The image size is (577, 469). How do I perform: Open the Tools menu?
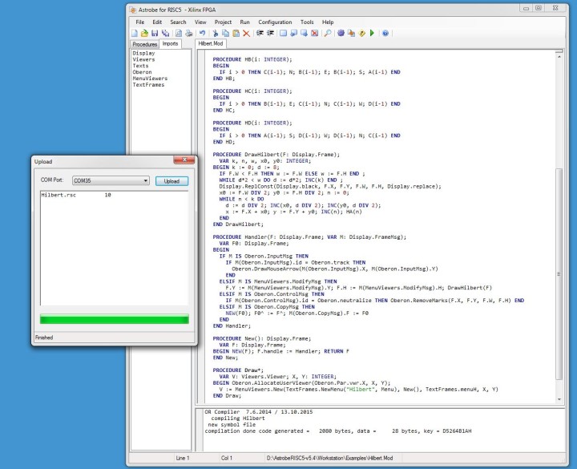[x=307, y=22]
